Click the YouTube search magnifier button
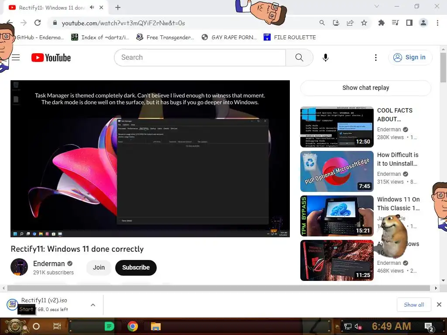447x335 pixels. (299, 58)
